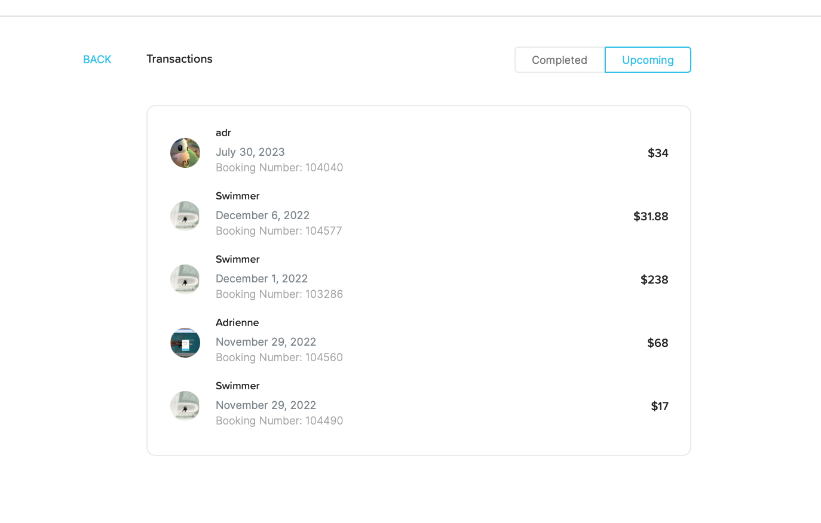Open booking number 104560 entry
Viewport: 821px width, 523px height.
pyautogui.click(x=279, y=358)
